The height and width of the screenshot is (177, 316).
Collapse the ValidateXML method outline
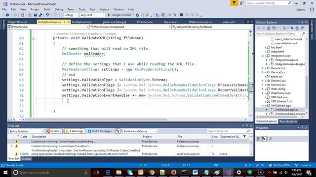point(34,38)
